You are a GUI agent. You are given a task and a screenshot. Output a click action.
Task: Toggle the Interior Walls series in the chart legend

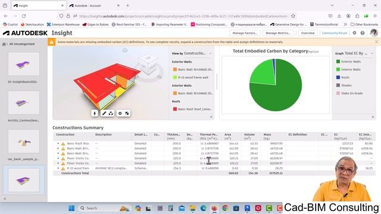[348, 70]
